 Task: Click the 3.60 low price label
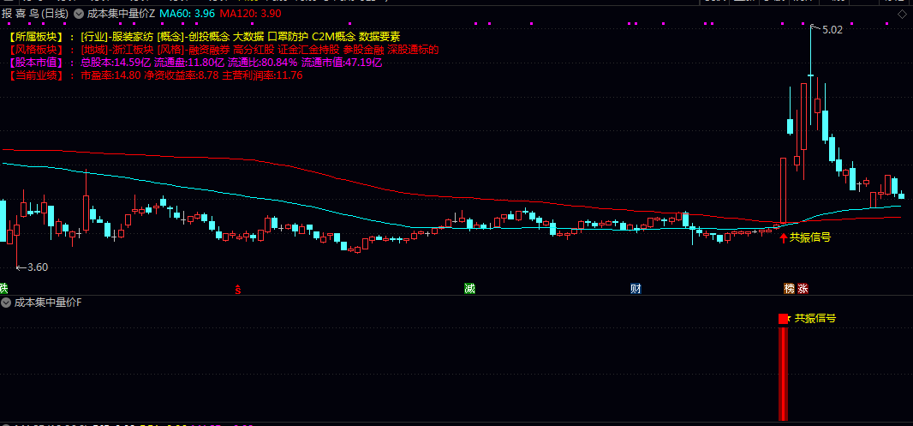click(38, 267)
